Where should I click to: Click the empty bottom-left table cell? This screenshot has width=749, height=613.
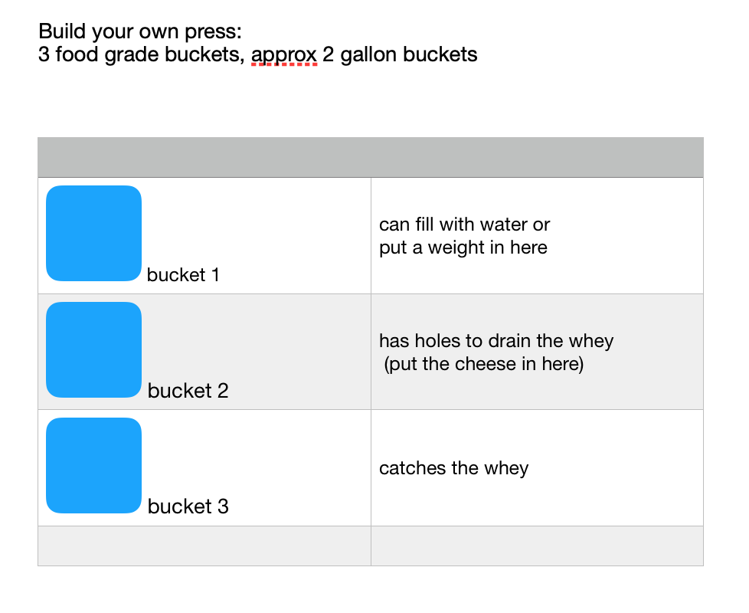[x=204, y=546]
